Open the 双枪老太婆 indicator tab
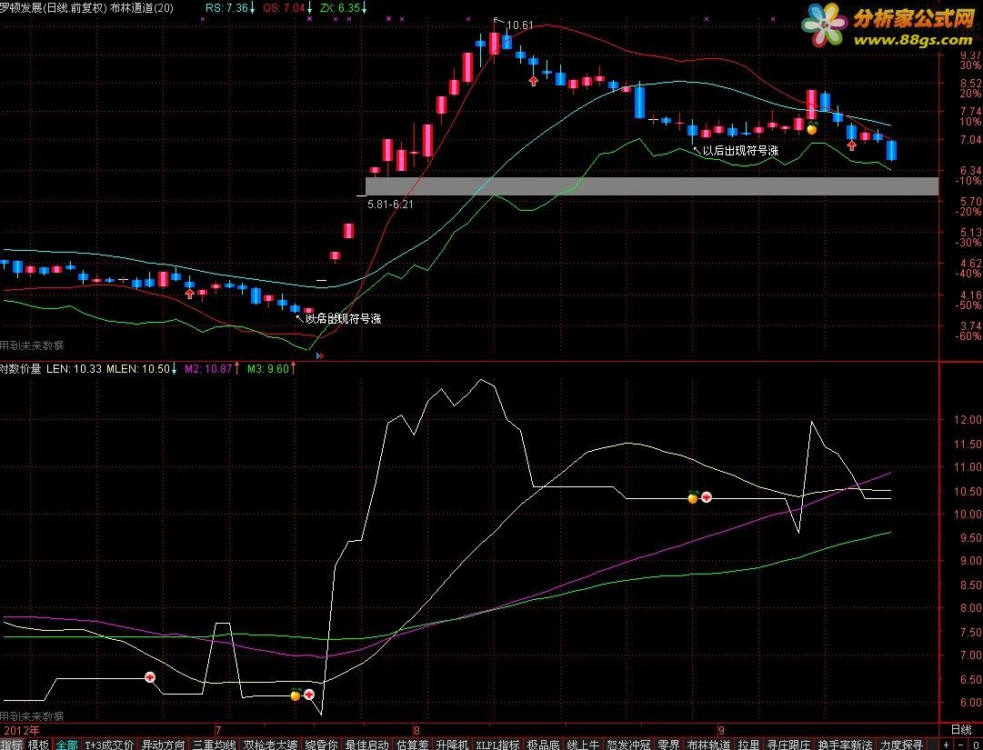Viewport: 983px width, 750px height. 270,745
